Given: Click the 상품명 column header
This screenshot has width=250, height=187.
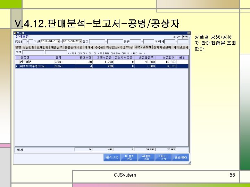Looking at the screenshot, I should coord(36,57).
